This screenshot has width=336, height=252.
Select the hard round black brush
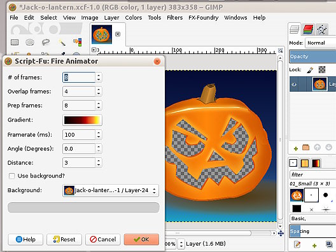326,195
